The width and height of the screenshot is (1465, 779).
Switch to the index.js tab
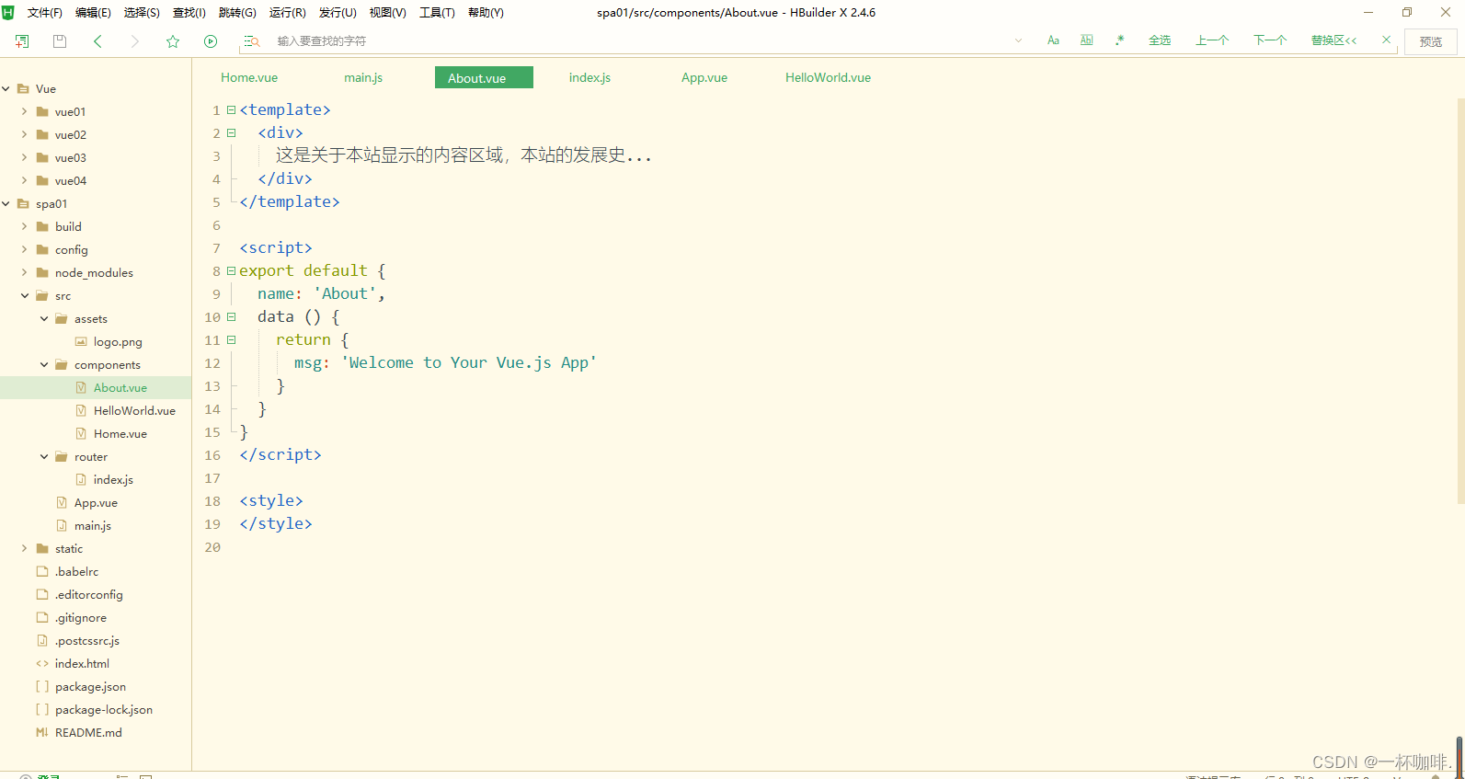[589, 78]
